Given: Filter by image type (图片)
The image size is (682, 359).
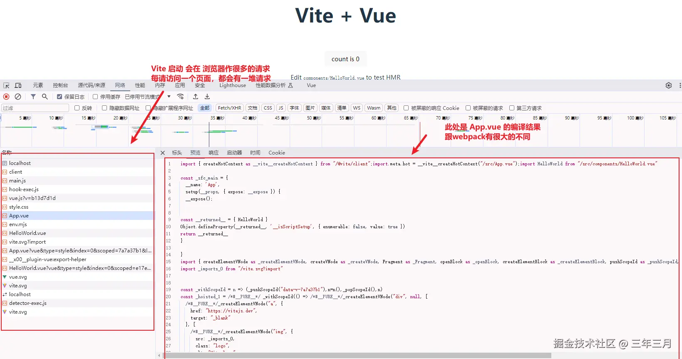Looking at the screenshot, I should coord(310,108).
